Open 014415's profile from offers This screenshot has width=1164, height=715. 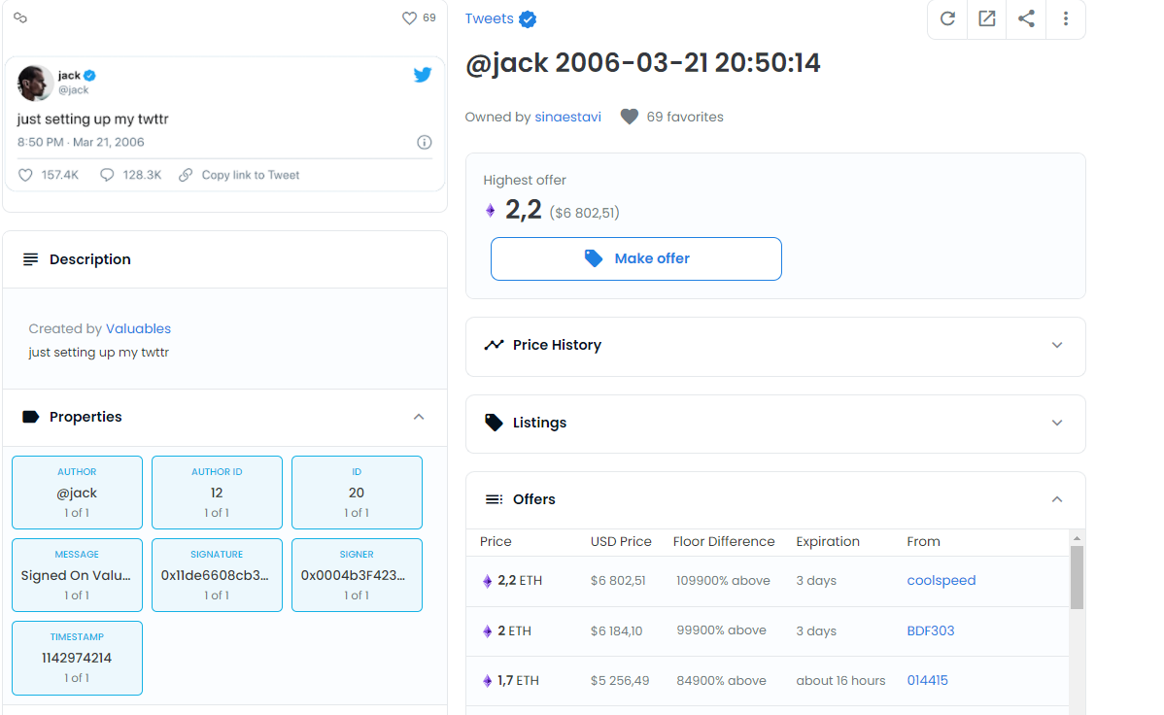927,681
